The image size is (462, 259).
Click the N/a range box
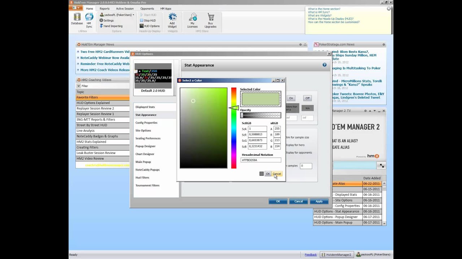click(308, 108)
